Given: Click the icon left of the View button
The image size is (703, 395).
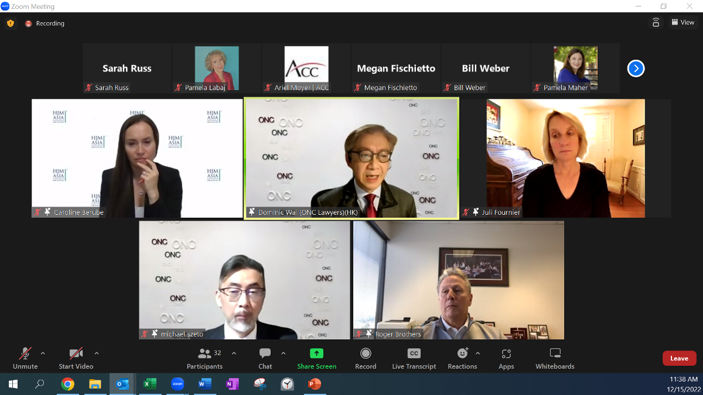Looking at the screenshot, I should pyautogui.click(x=656, y=22).
